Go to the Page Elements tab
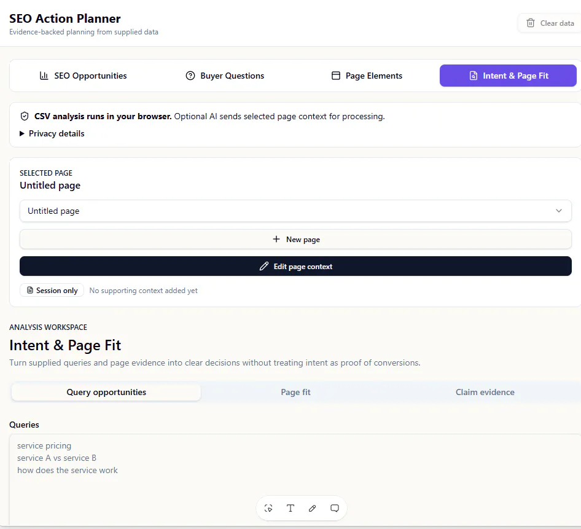Image resolution: width=581 pixels, height=529 pixels. tap(367, 76)
